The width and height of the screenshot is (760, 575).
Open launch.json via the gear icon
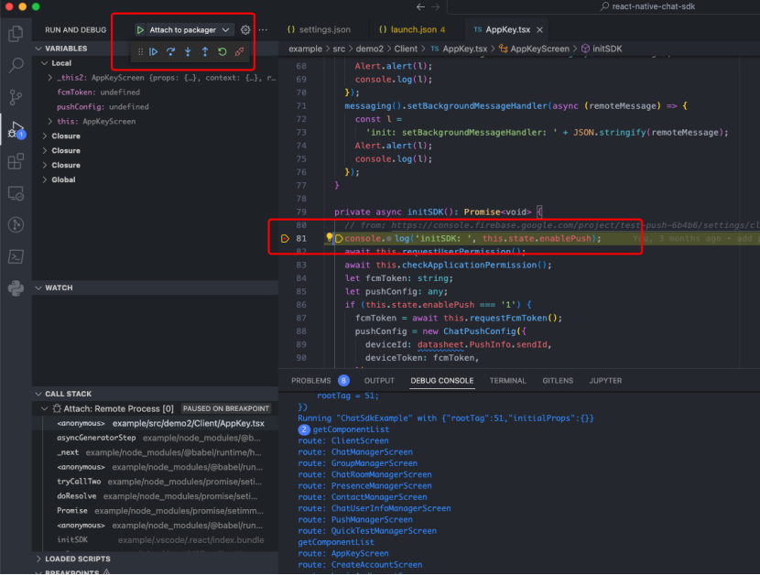click(x=245, y=30)
